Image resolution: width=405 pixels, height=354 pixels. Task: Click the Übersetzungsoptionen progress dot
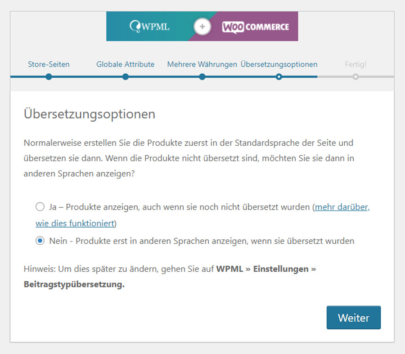[279, 76]
